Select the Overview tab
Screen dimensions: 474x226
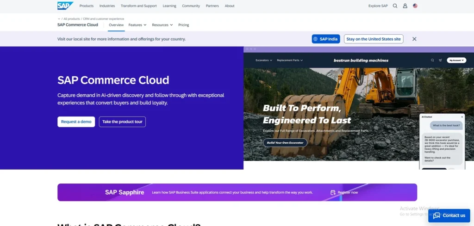point(116,25)
